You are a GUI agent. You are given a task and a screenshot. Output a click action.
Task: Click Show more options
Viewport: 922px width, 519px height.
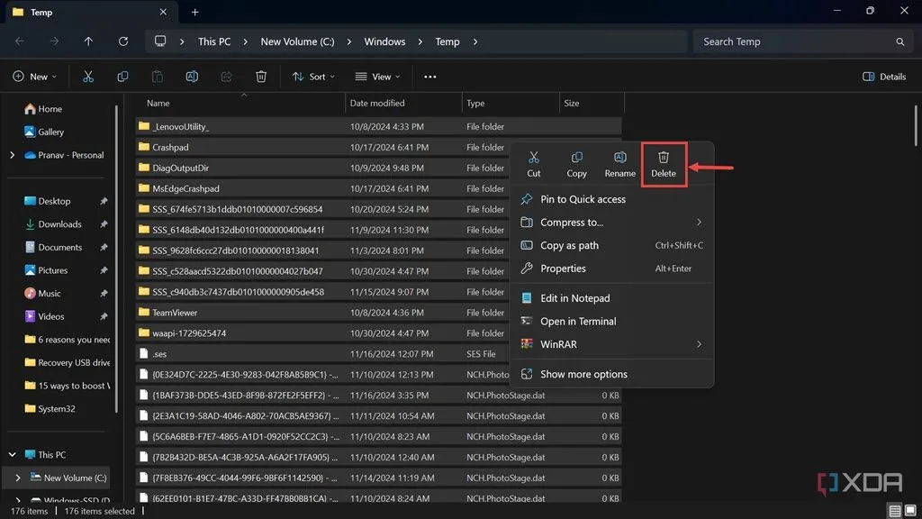(x=611, y=374)
